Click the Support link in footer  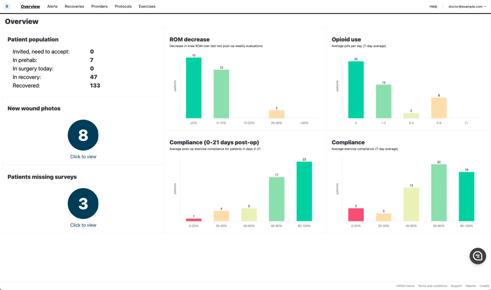pos(456,286)
